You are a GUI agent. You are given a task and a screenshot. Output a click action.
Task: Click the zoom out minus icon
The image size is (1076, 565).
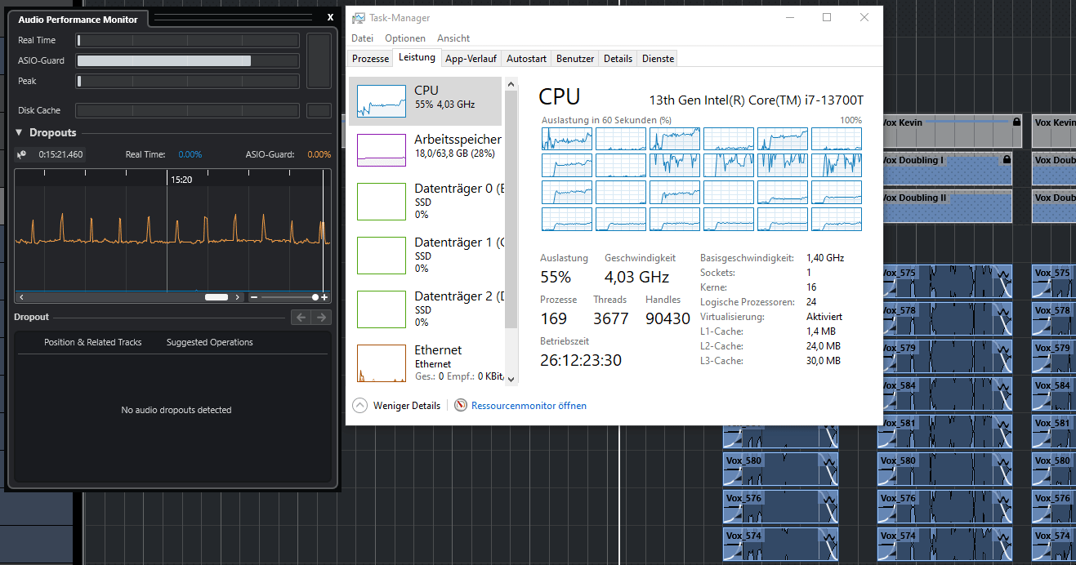[254, 298]
